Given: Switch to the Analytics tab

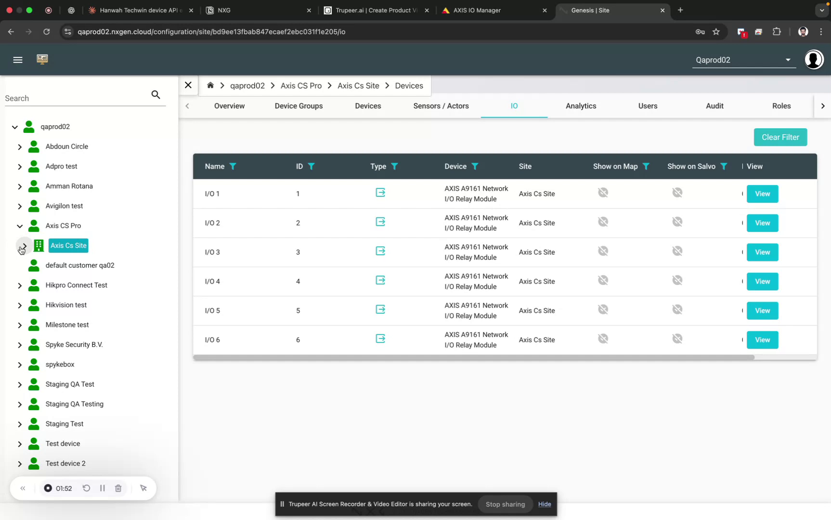Looking at the screenshot, I should [581, 106].
